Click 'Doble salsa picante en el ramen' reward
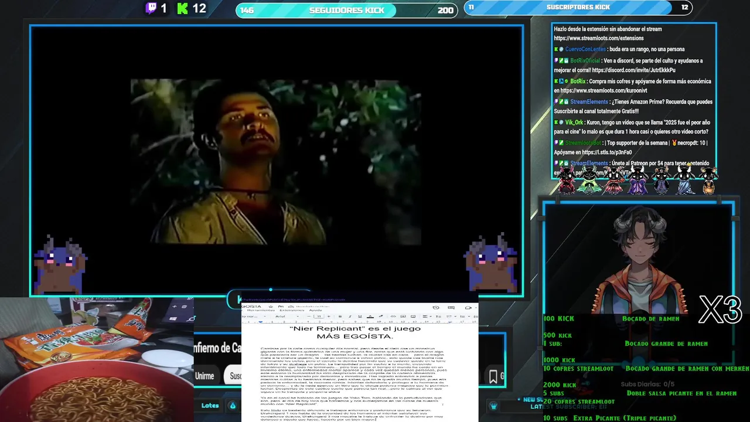 click(x=681, y=393)
